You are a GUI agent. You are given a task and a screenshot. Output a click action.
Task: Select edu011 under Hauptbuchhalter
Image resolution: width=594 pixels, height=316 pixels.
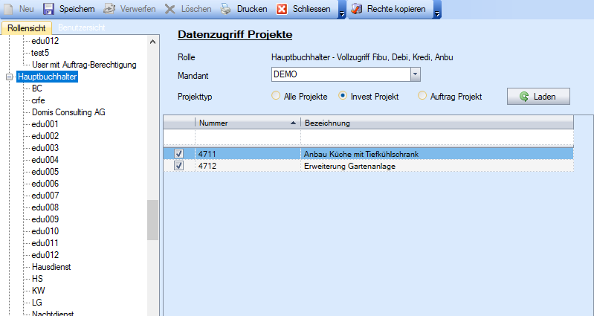click(x=45, y=243)
